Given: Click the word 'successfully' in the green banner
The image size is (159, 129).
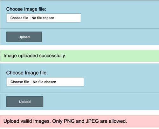Looking at the screenshot, I should pos(52,56).
